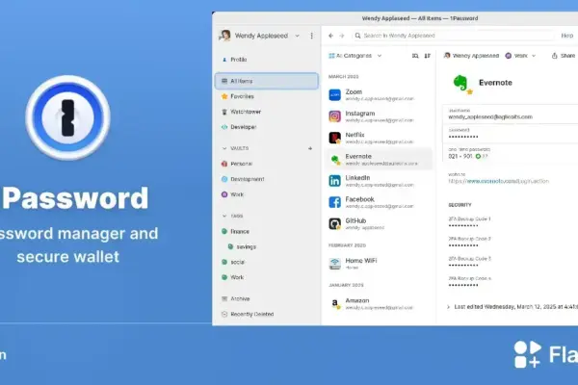Screen dimensions: 578x385
Task: Open the Evernote website link
Action: (x=498, y=181)
